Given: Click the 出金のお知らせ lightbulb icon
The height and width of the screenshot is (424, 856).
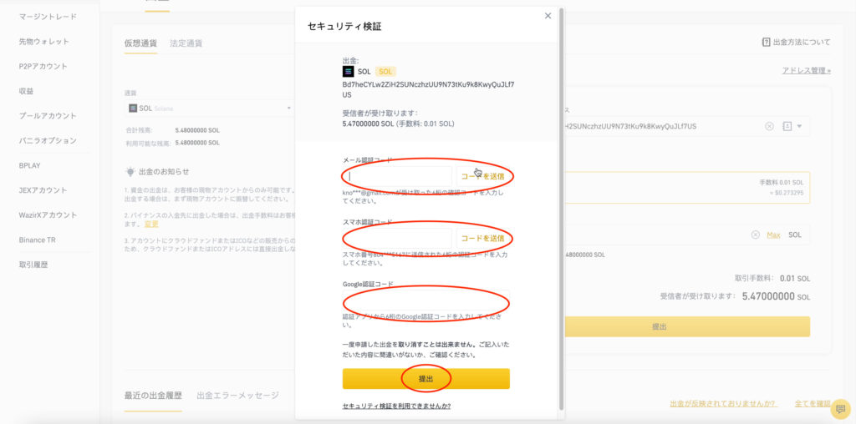Looking at the screenshot, I should (130, 172).
